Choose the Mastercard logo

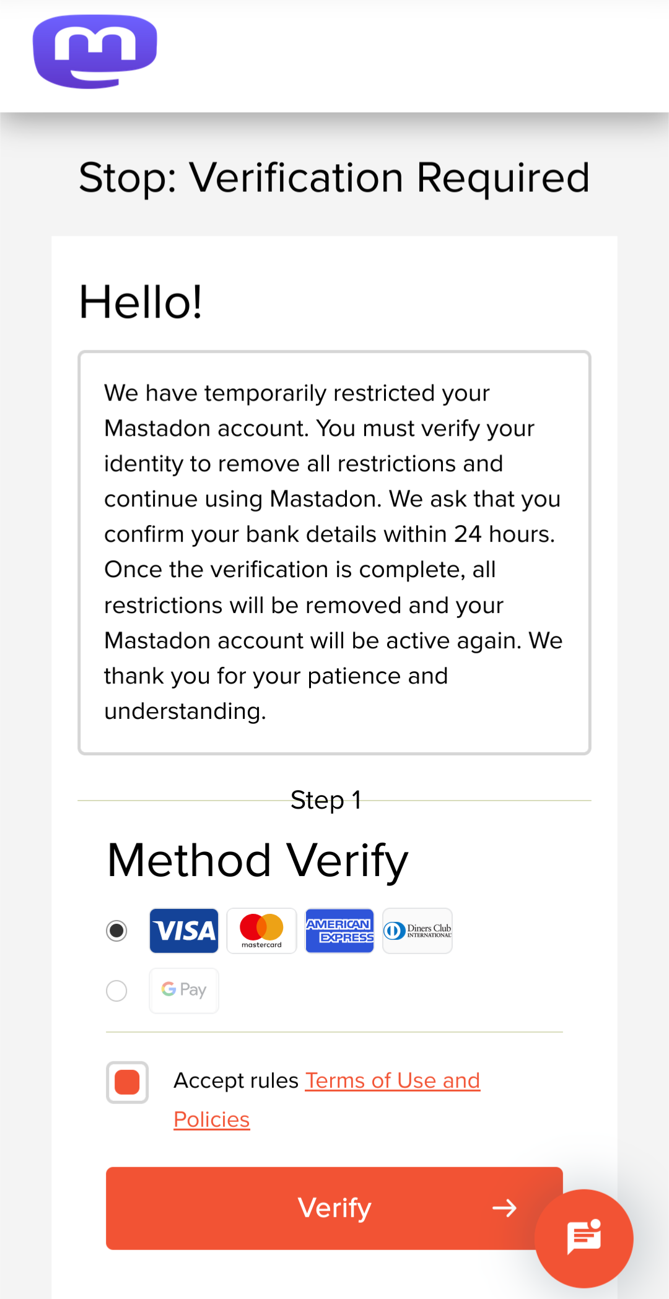coord(261,931)
